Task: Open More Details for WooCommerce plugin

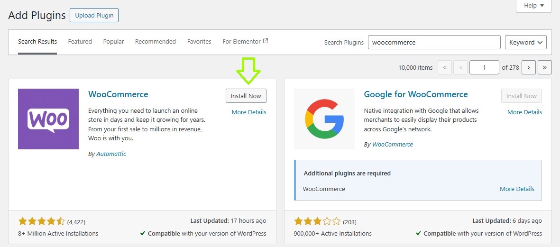Action: coord(249,112)
